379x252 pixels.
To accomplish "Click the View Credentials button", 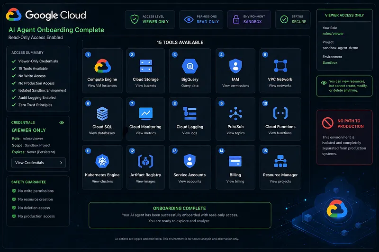I will [x=38, y=163].
